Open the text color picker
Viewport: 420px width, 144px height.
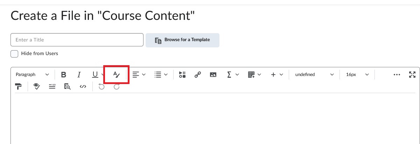117,74
